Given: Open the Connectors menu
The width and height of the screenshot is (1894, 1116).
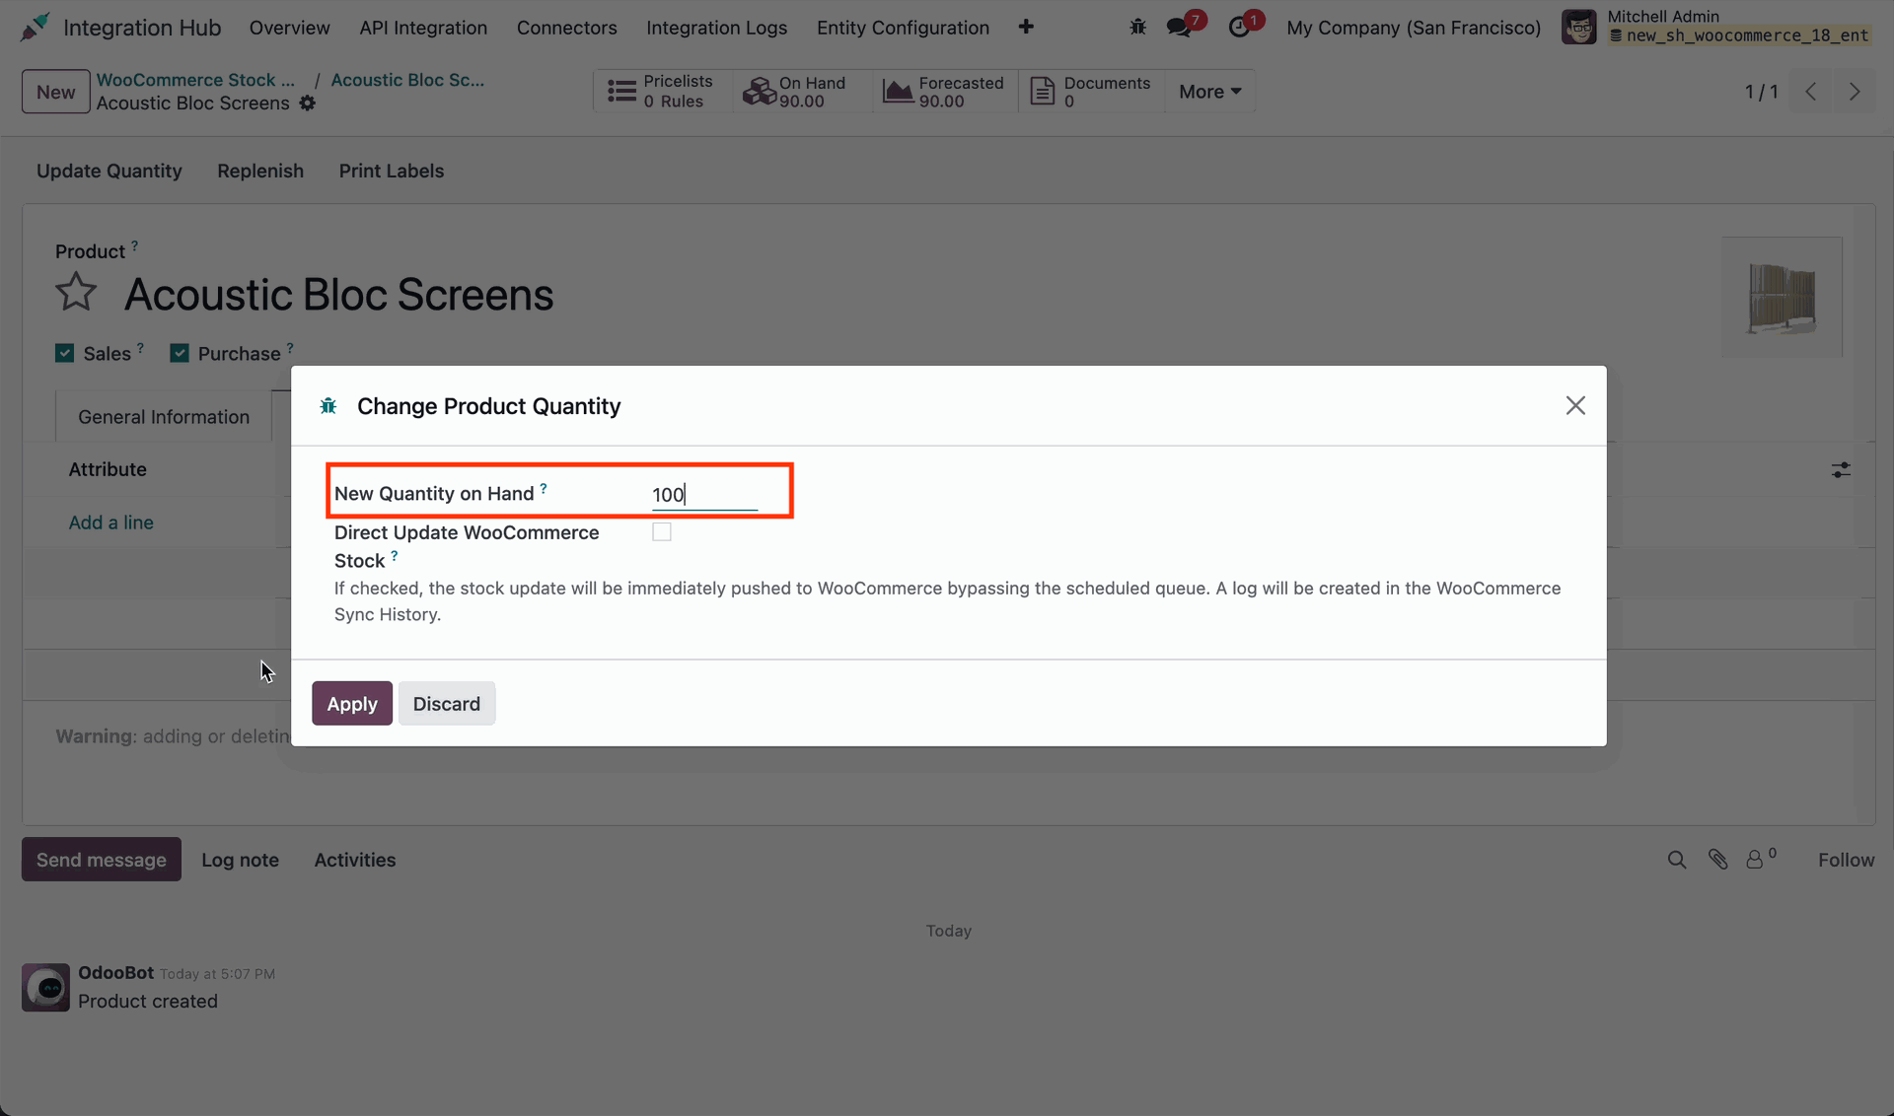Looking at the screenshot, I should tap(566, 28).
